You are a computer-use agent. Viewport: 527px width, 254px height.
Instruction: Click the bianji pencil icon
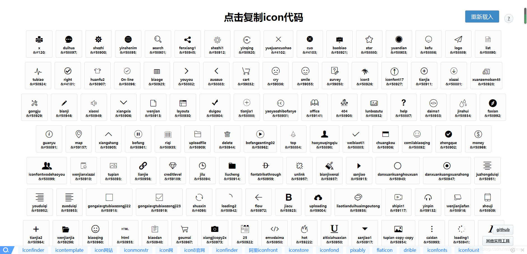click(64, 107)
